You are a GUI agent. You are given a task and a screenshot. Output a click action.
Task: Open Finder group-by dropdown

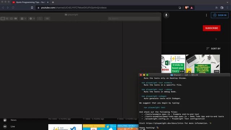pos(23,18)
